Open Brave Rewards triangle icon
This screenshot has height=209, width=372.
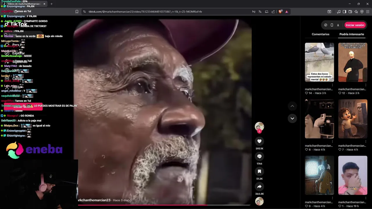pos(287,12)
